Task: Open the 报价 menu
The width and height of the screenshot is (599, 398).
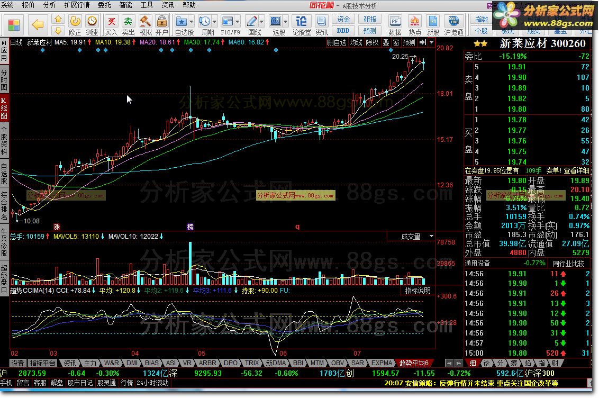Action: (x=28, y=5)
